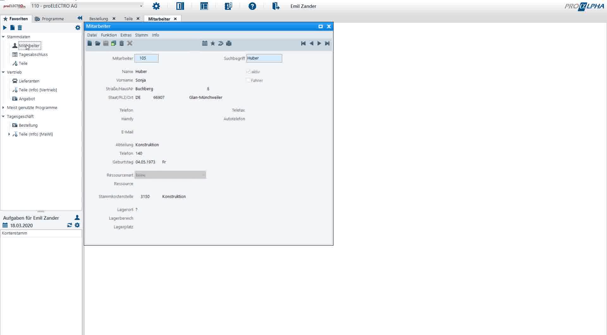Open record with folder icon
Screen dimensions: 607x335
click(98, 43)
